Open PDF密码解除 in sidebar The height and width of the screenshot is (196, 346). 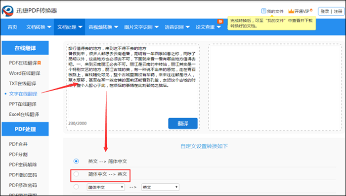click(23, 164)
